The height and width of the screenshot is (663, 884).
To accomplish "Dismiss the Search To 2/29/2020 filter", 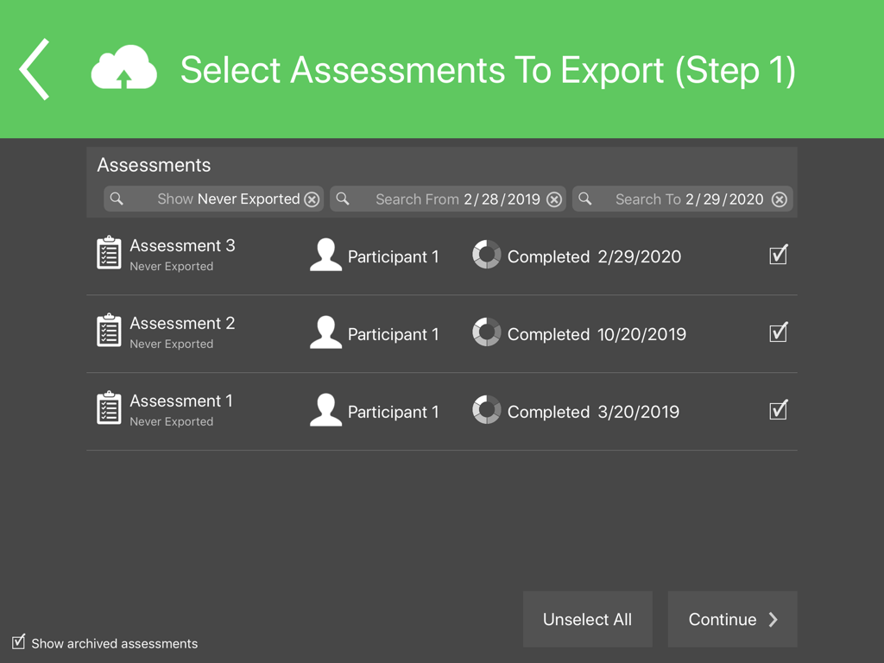I will [x=780, y=199].
